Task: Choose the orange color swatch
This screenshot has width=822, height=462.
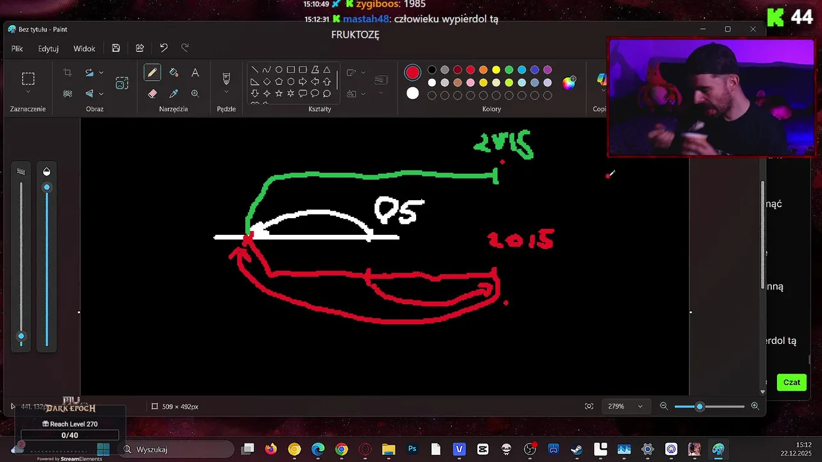Action: [484, 70]
